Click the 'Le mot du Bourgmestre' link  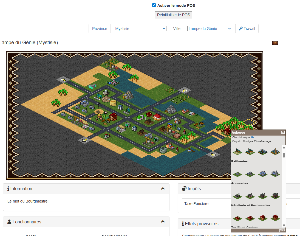28,201
